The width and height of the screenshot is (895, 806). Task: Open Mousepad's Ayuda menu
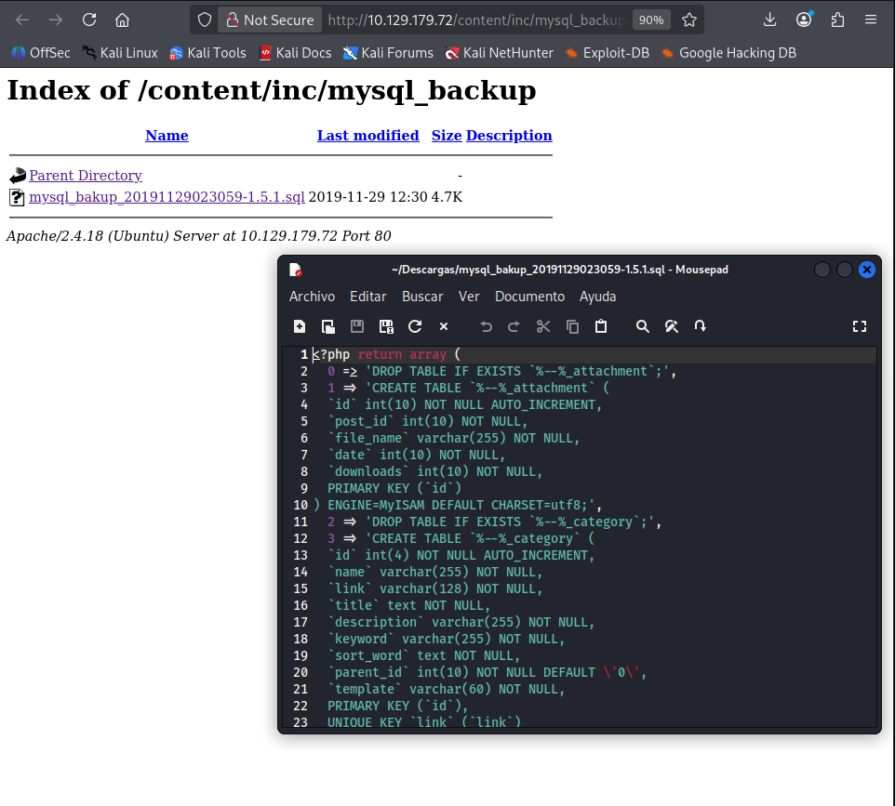[597, 297]
